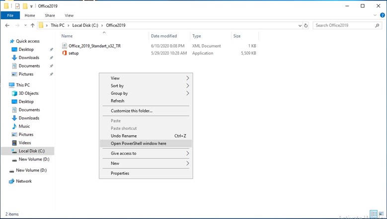Click the Network icon in navigation pane
The height and width of the screenshot is (219, 387).
tap(11, 181)
